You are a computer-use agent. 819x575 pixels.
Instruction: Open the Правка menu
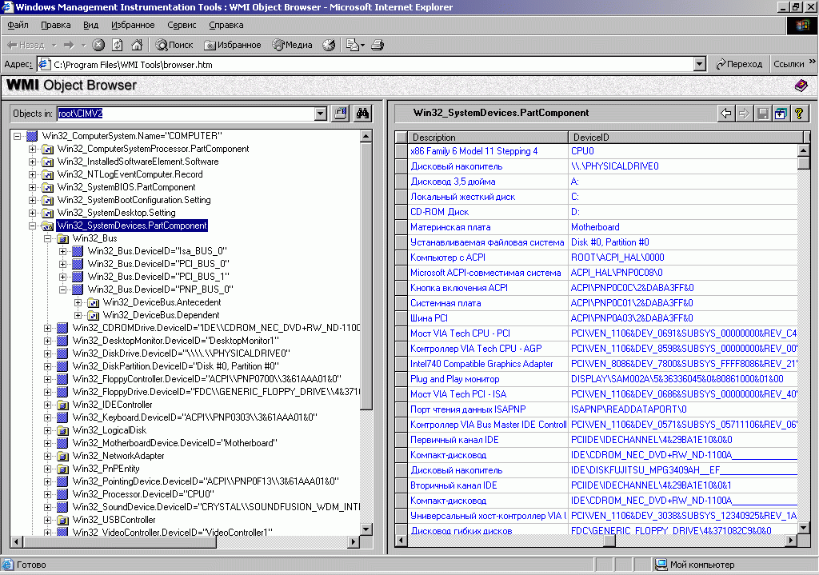pyautogui.click(x=55, y=25)
